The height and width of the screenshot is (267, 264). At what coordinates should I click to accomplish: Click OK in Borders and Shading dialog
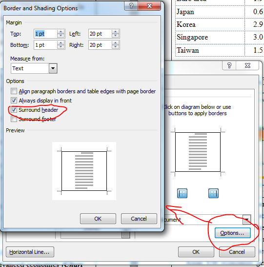(x=196, y=252)
